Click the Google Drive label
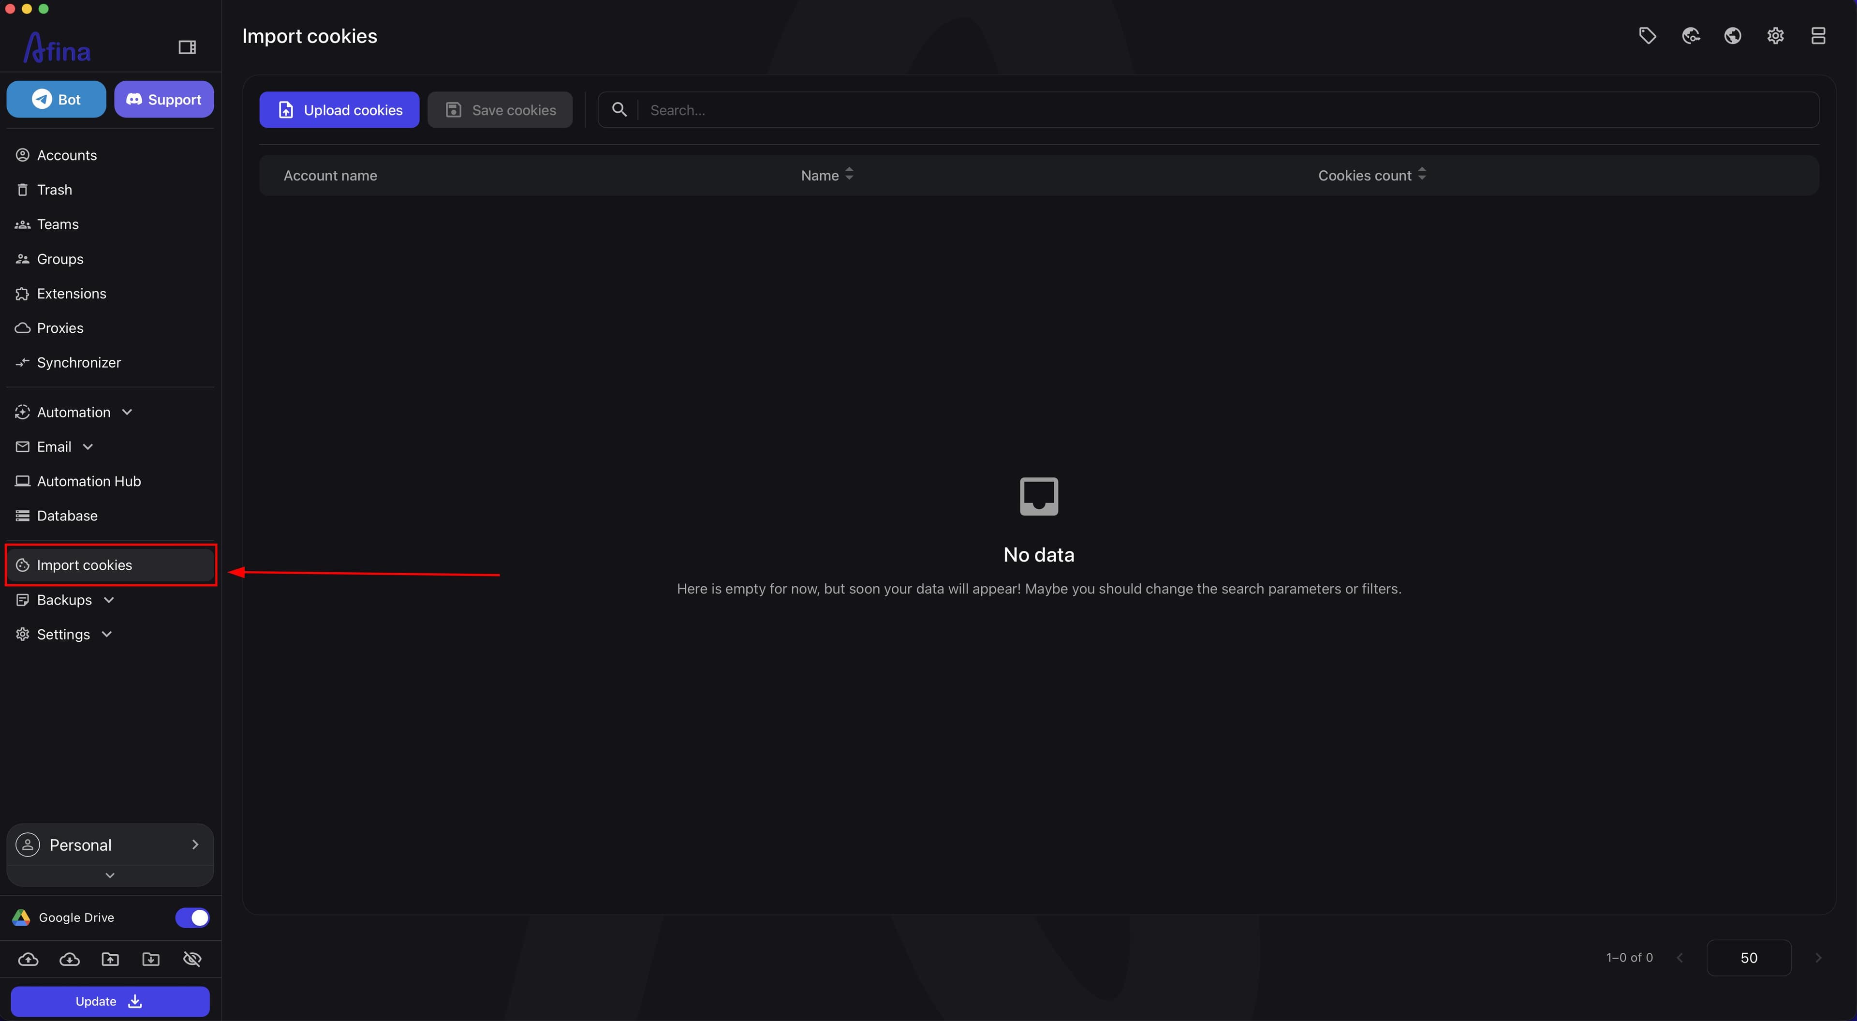This screenshot has width=1857, height=1021. coord(76,917)
